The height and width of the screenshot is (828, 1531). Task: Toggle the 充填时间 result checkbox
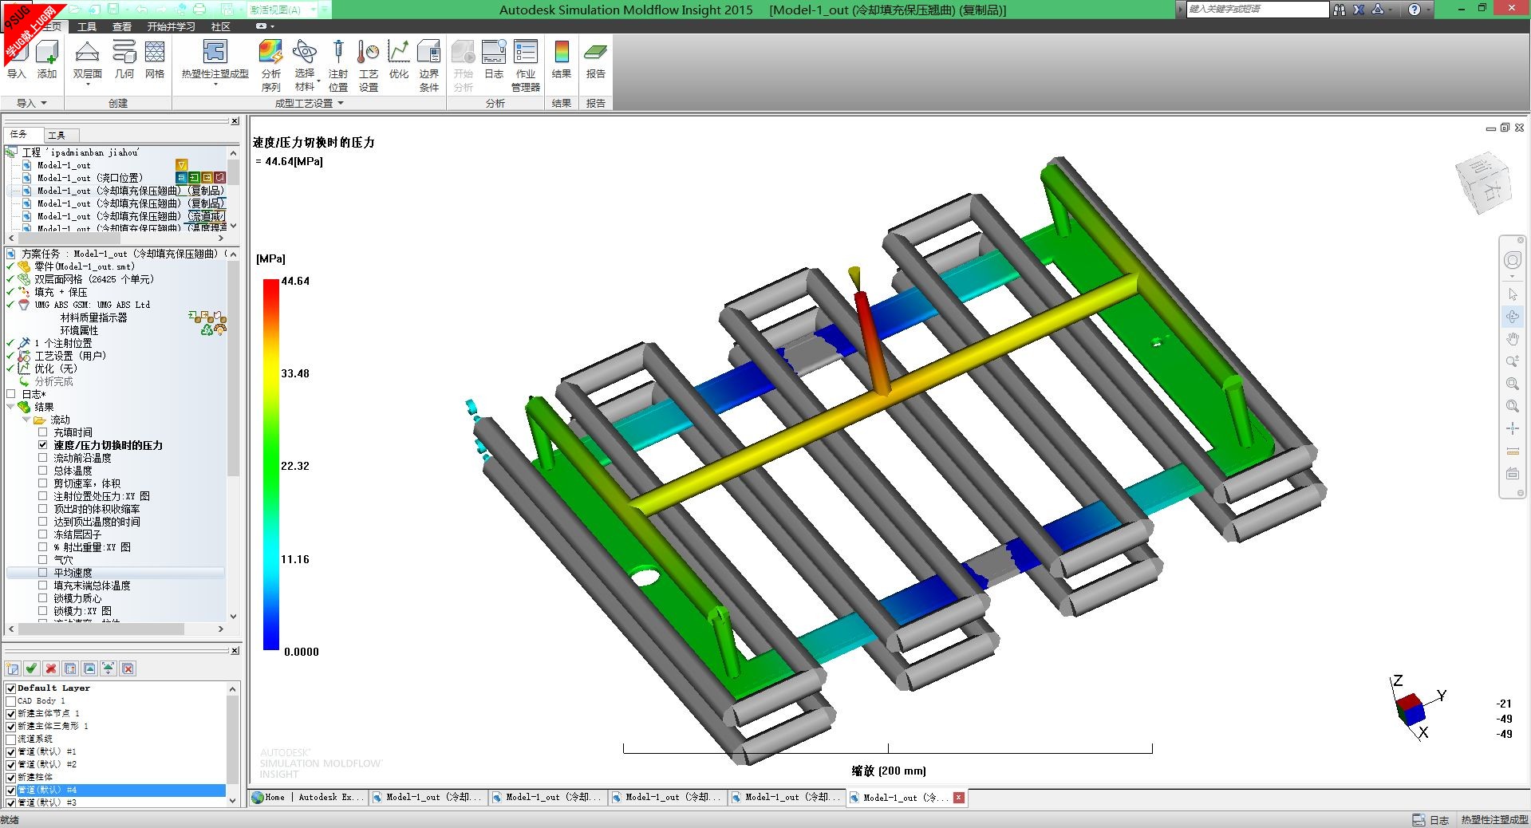point(43,432)
